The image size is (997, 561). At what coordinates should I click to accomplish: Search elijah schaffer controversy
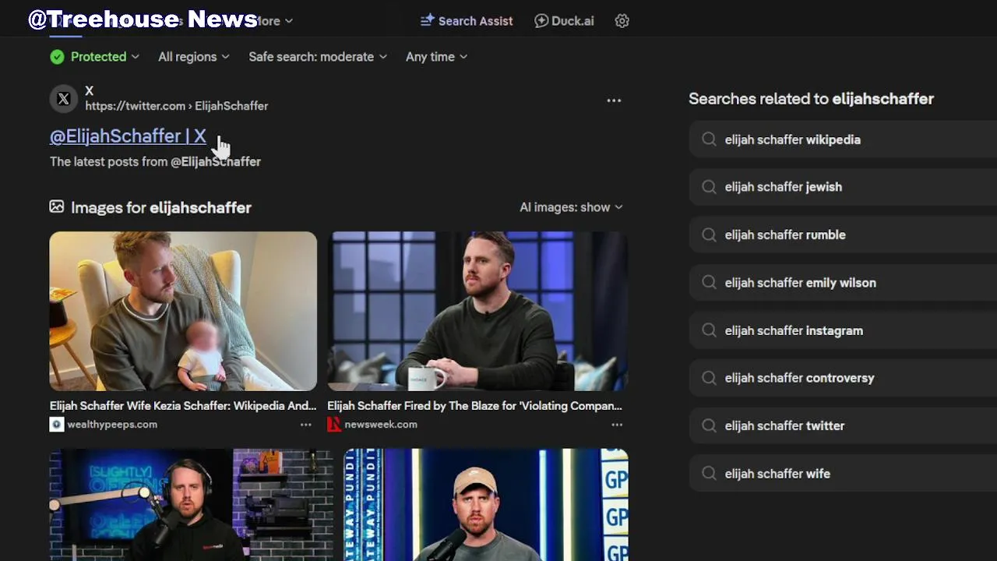coord(843,378)
